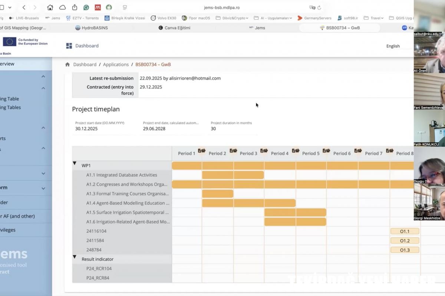Image resolution: width=445 pixels, height=296 pixels.
Task: Collapse the WP1 tree row
Action: point(75,163)
